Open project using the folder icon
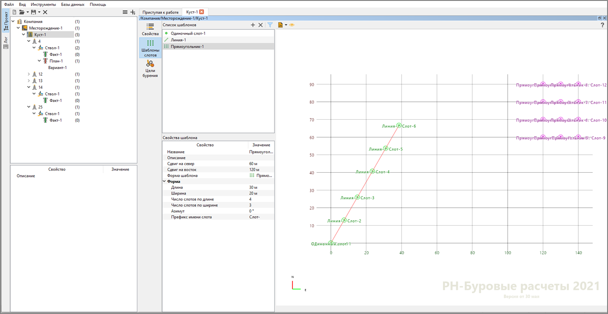Image resolution: width=608 pixels, height=314 pixels. pos(21,12)
